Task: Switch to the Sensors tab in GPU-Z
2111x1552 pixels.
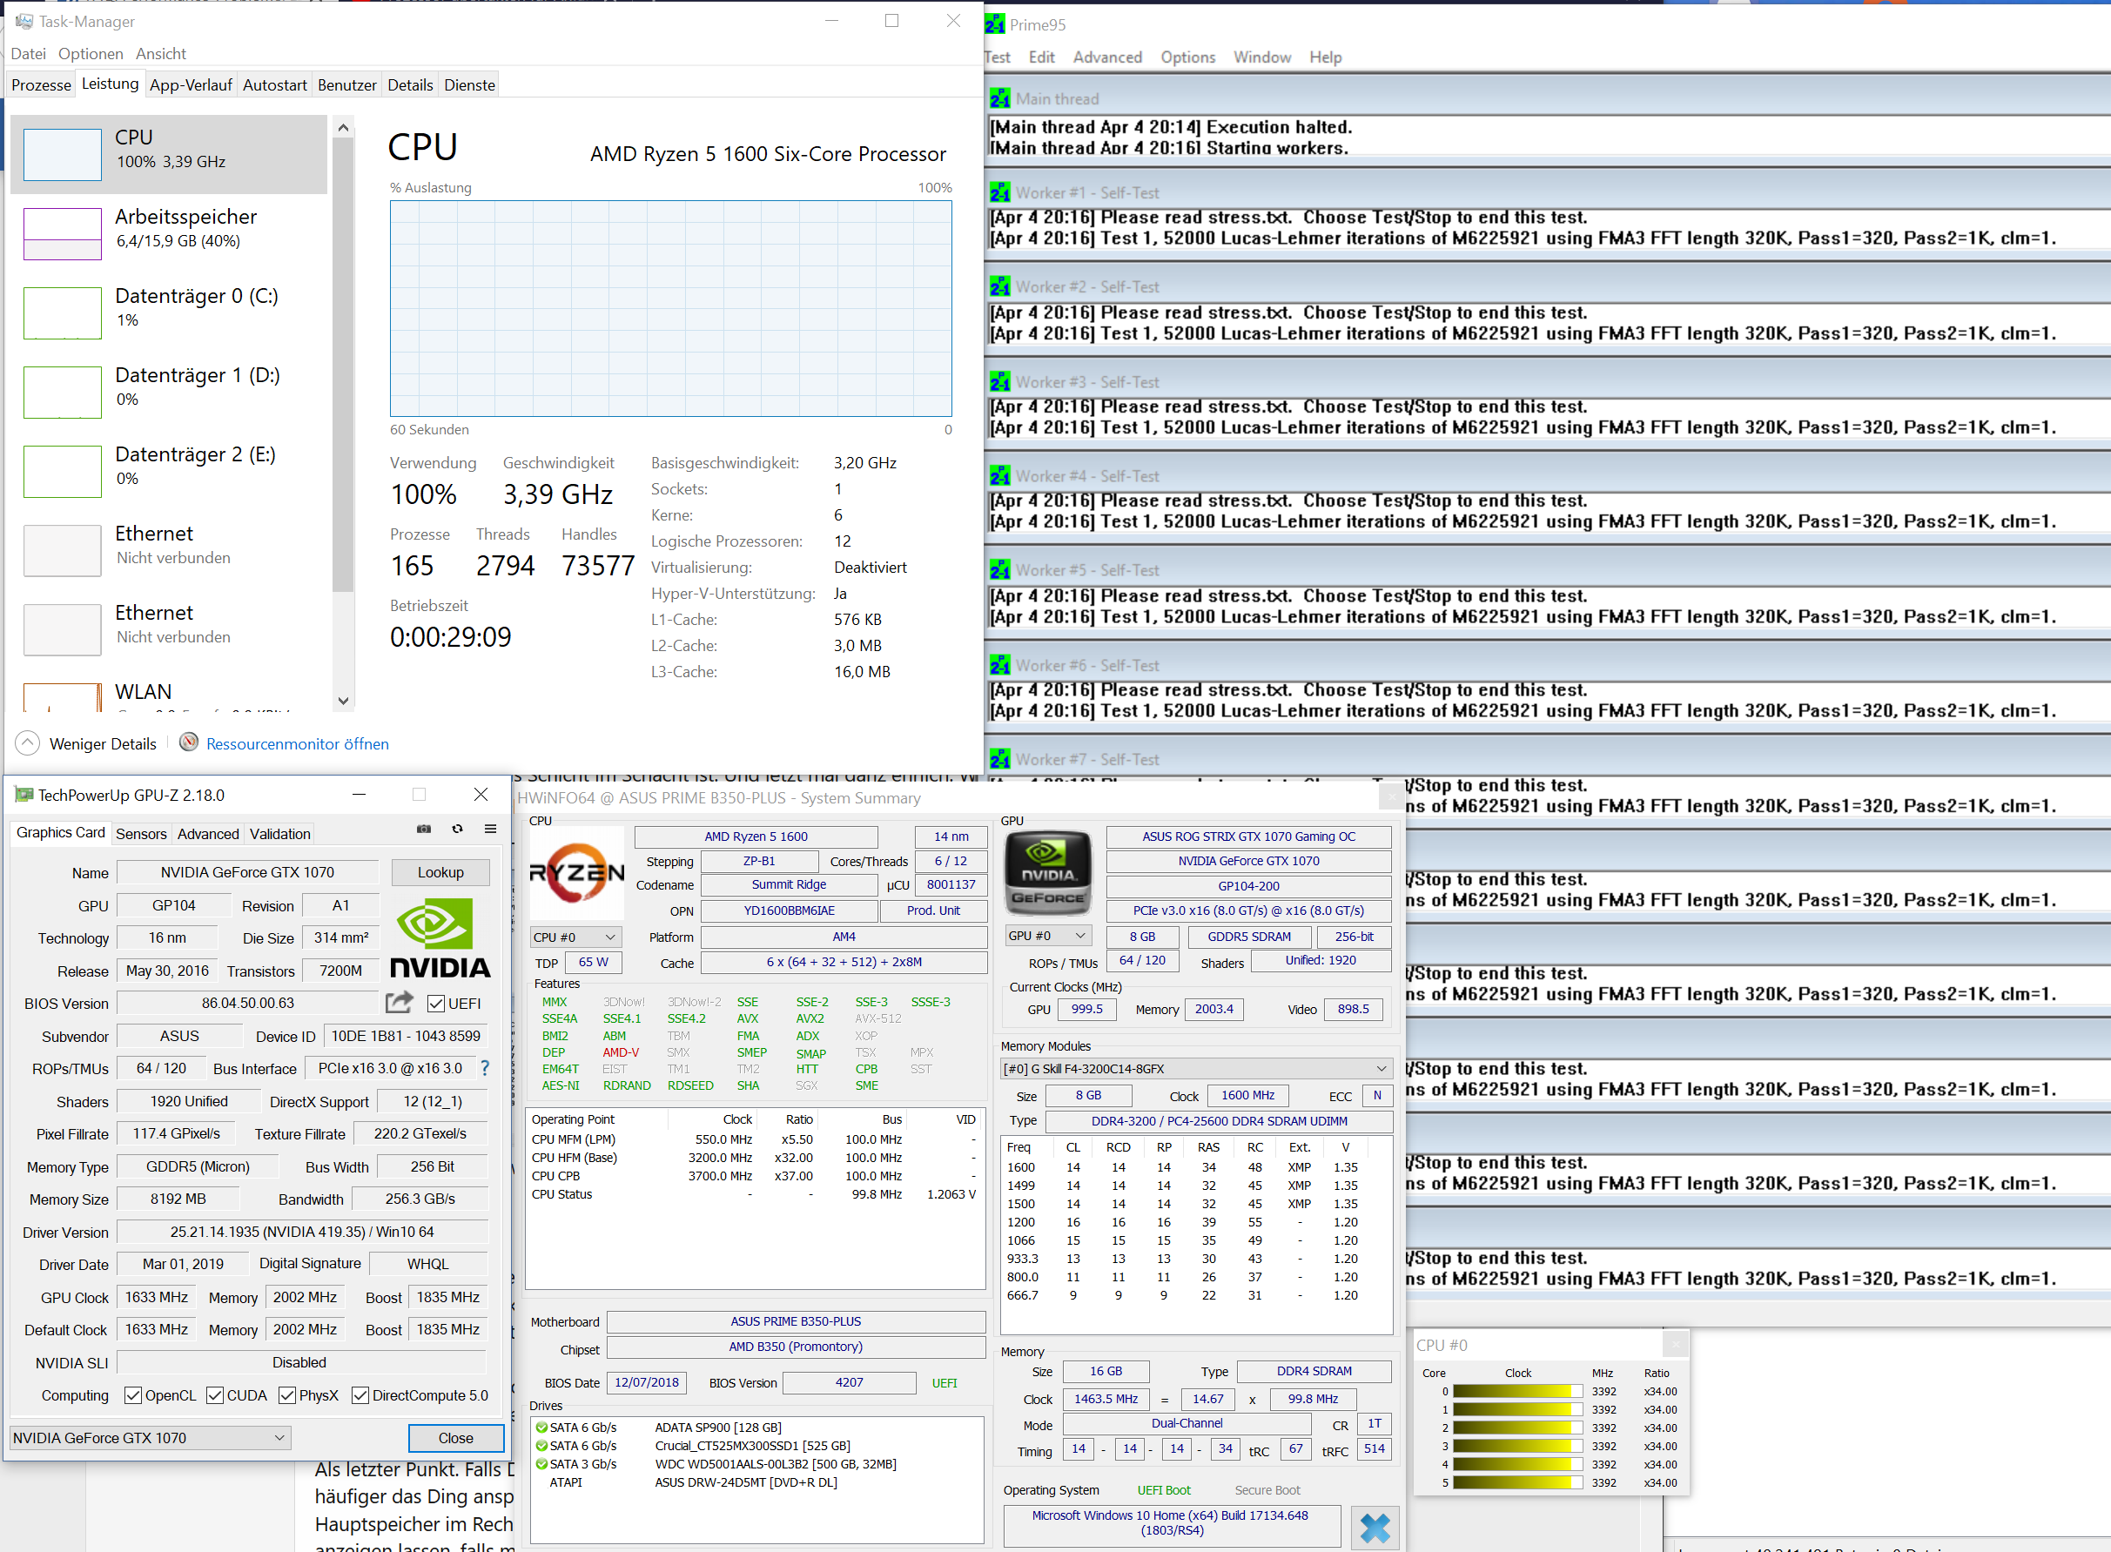Action: [141, 833]
